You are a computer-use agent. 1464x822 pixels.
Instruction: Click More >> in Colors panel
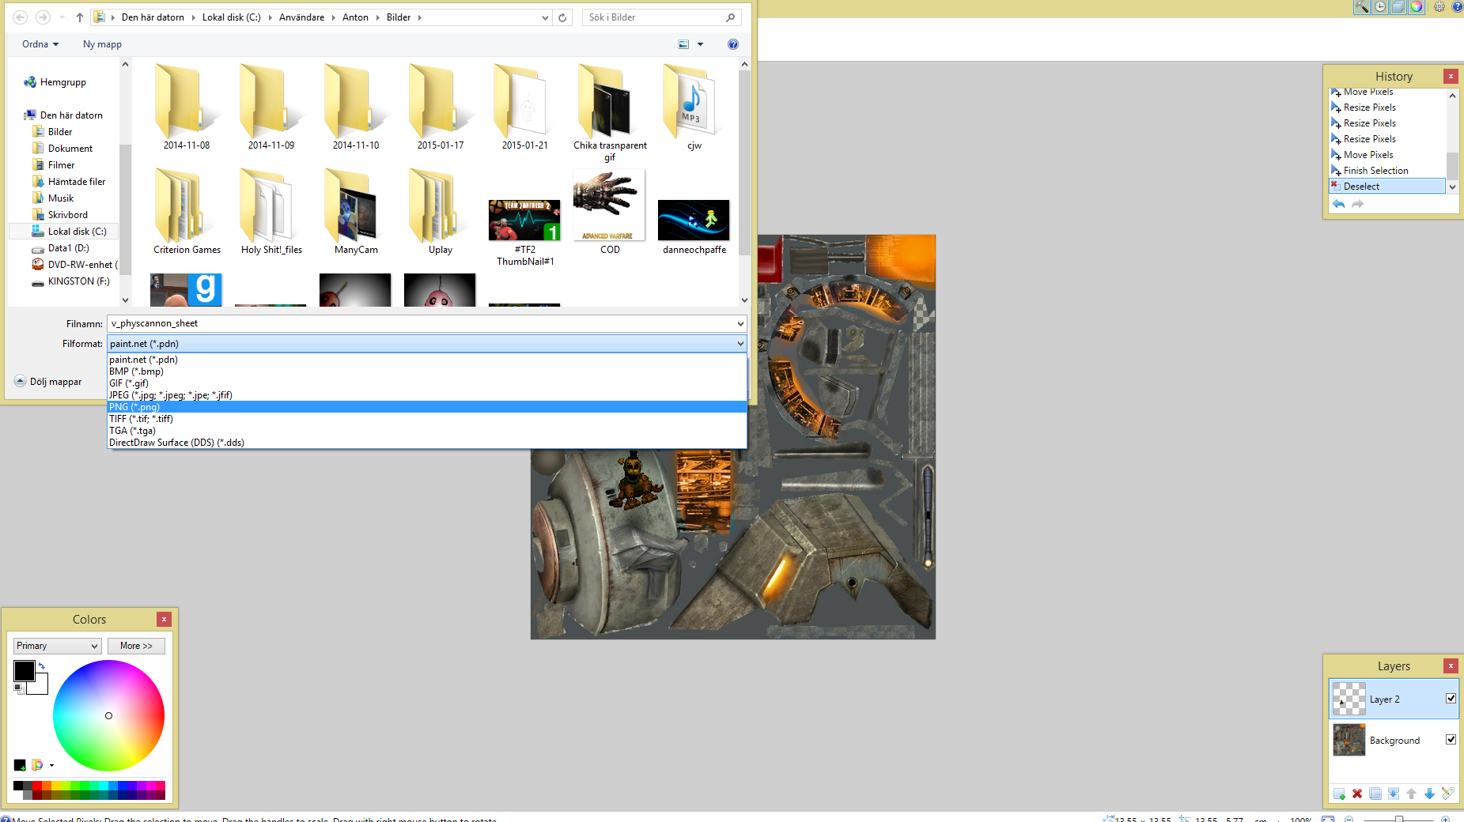136,646
